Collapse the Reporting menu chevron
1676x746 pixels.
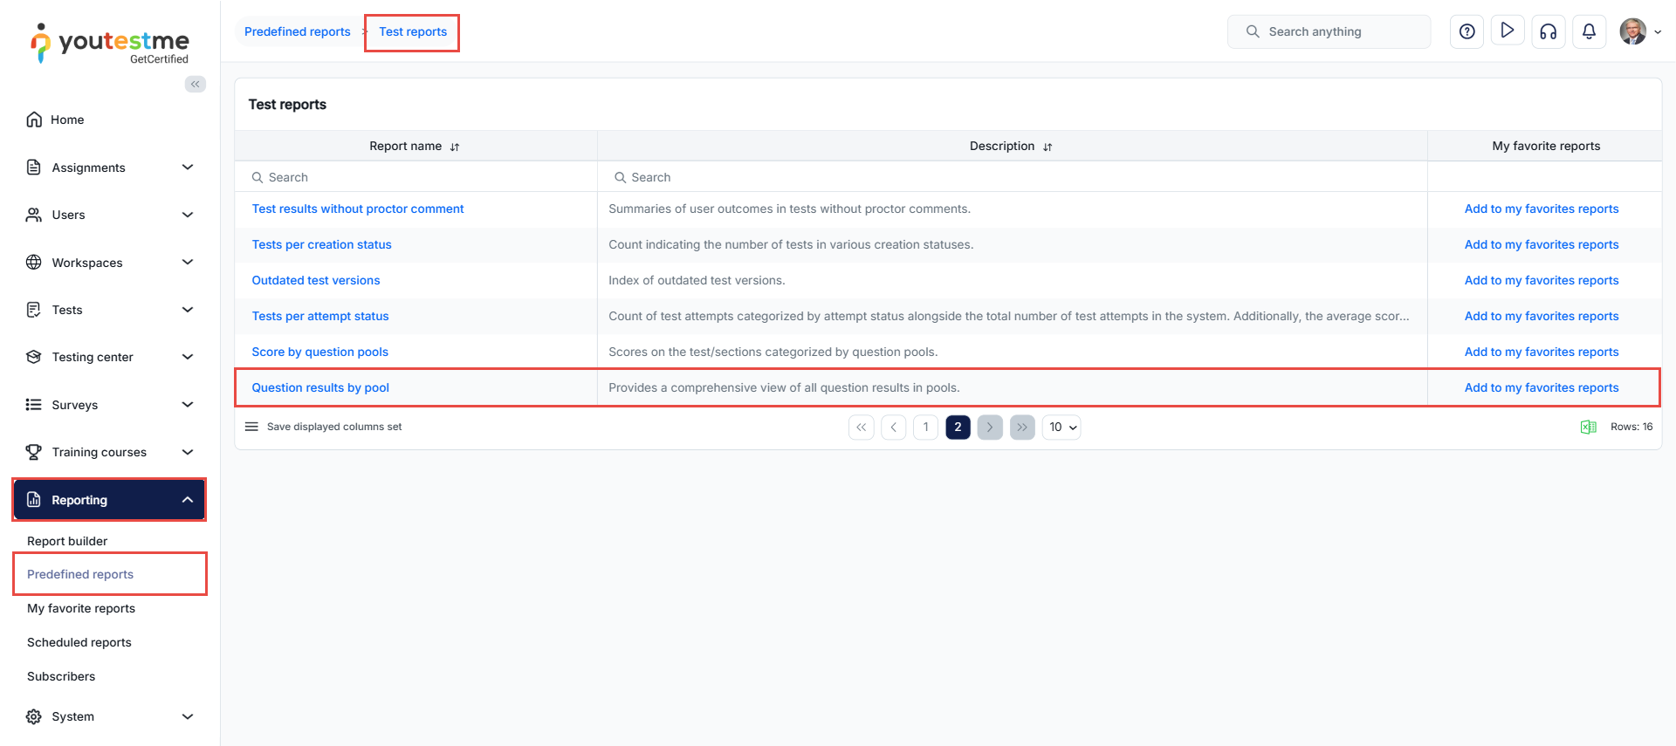tap(188, 500)
